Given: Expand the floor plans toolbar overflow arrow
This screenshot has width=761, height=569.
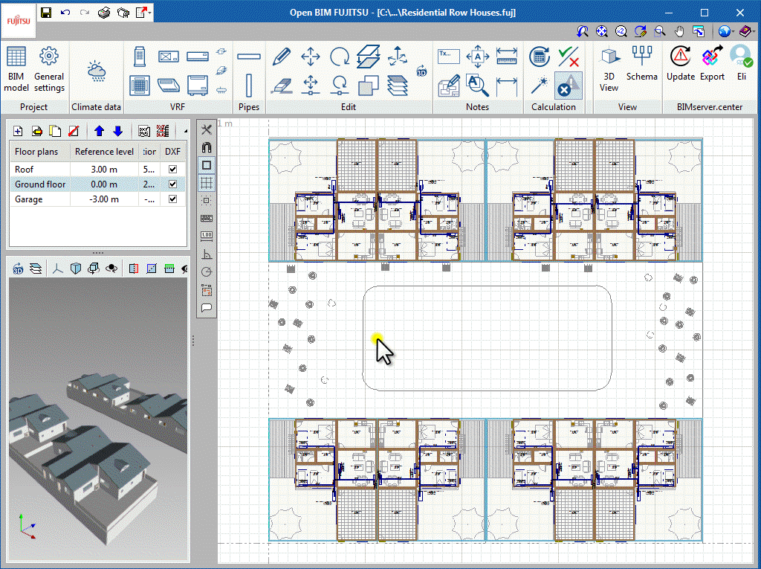Looking at the screenshot, I should tap(186, 129).
